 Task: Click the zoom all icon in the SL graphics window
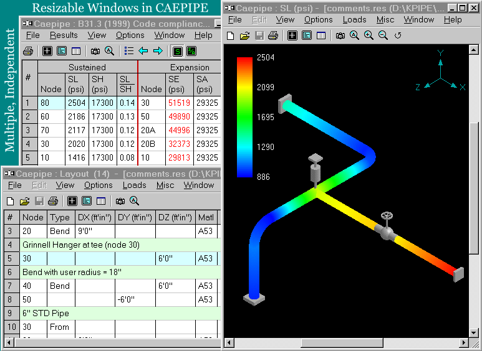[354, 35]
